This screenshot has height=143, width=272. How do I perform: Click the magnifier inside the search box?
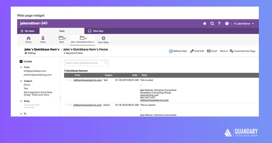point(106,63)
